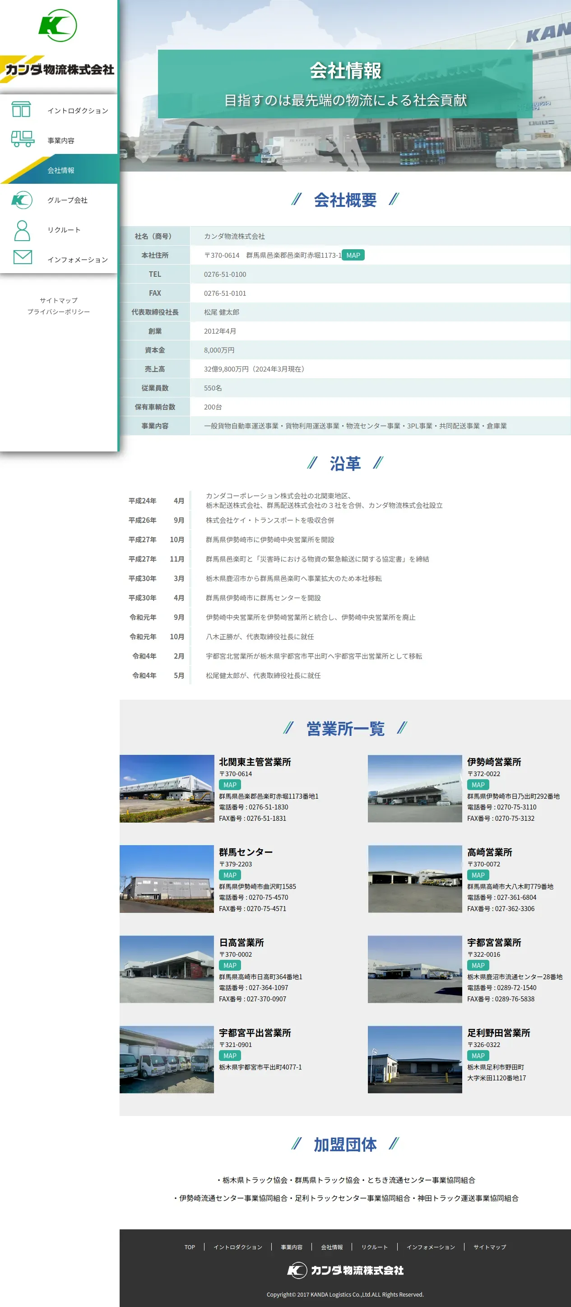The image size is (571, 1307).
Task: Click the TEL value 0276-51-0100
Action: point(225,274)
